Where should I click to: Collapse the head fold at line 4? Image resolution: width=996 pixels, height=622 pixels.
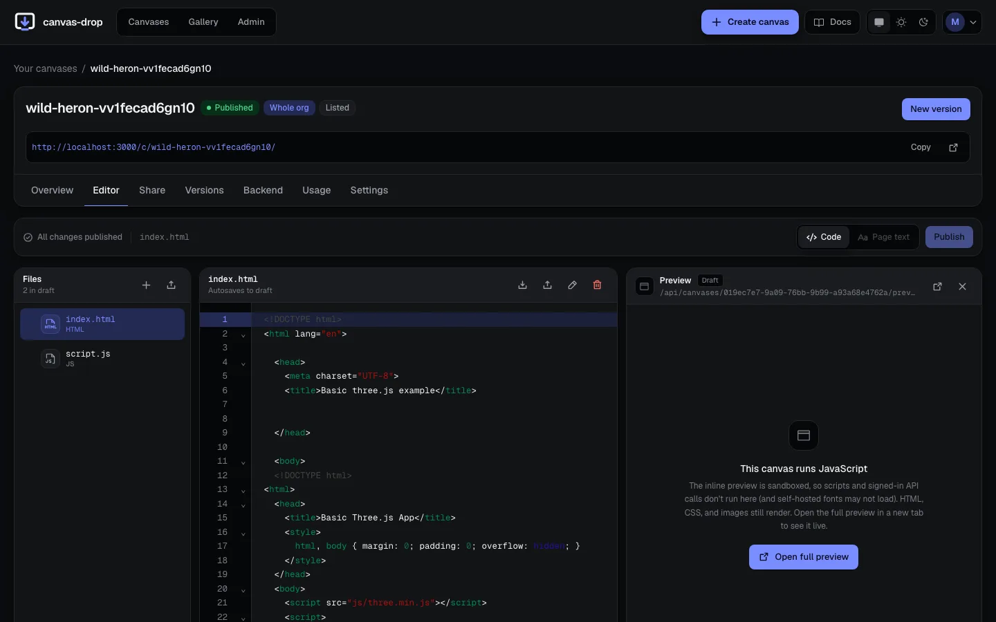click(x=243, y=364)
